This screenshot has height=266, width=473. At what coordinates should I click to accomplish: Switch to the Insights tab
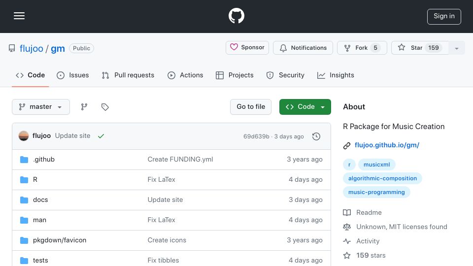336,75
